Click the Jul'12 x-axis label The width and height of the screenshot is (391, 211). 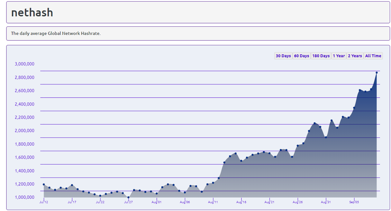click(x=44, y=202)
